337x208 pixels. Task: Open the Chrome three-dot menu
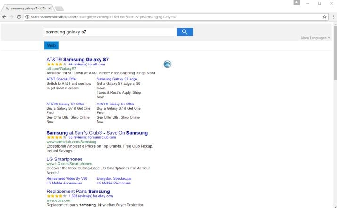(x=333, y=17)
